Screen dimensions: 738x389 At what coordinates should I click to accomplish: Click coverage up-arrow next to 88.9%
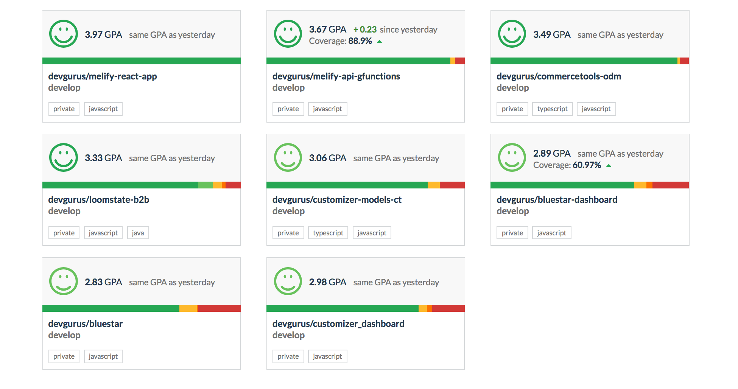click(380, 42)
